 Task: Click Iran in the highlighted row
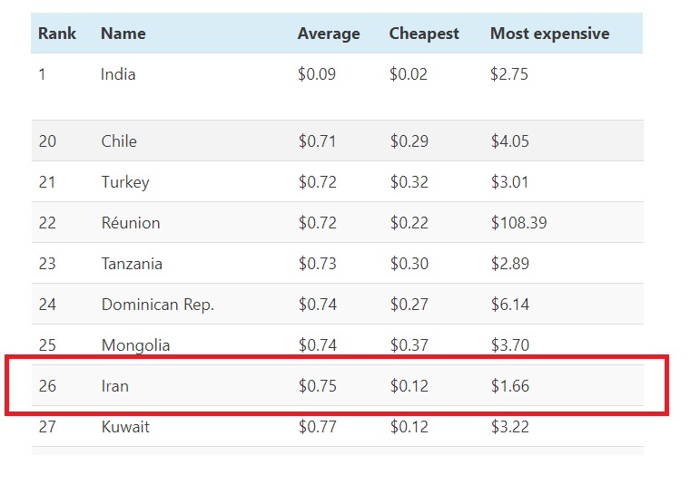[115, 386]
